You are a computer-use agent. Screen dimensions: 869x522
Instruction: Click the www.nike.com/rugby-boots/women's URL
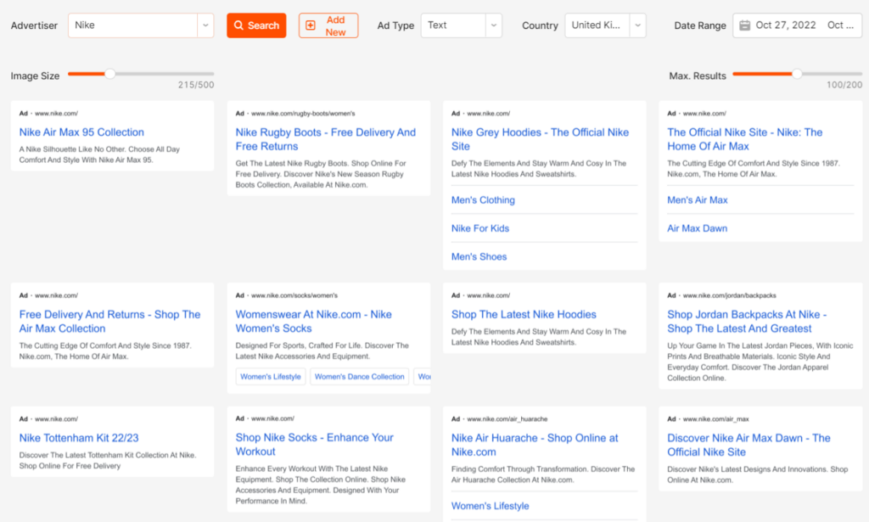coord(303,114)
